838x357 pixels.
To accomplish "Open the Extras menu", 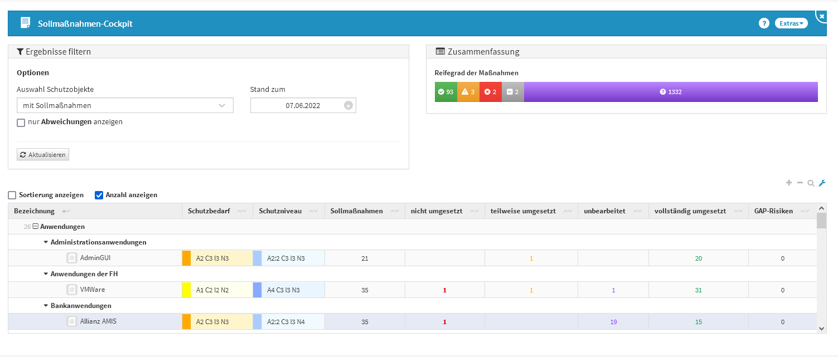I will click(x=791, y=23).
